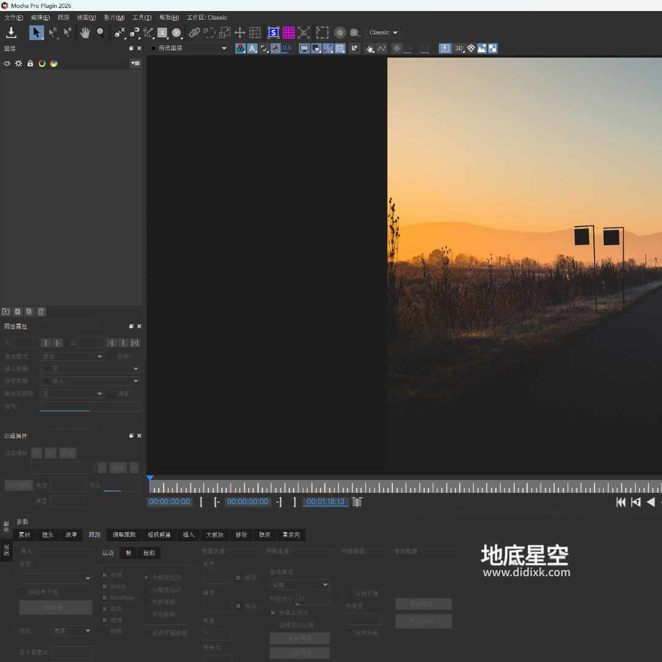Viewport: 662px width, 662px height.
Task: Click the current timecode 00:01:18:13 field
Action: [x=325, y=501]
